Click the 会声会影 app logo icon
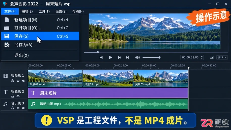The image size is (231, 130). coord(5,4)
